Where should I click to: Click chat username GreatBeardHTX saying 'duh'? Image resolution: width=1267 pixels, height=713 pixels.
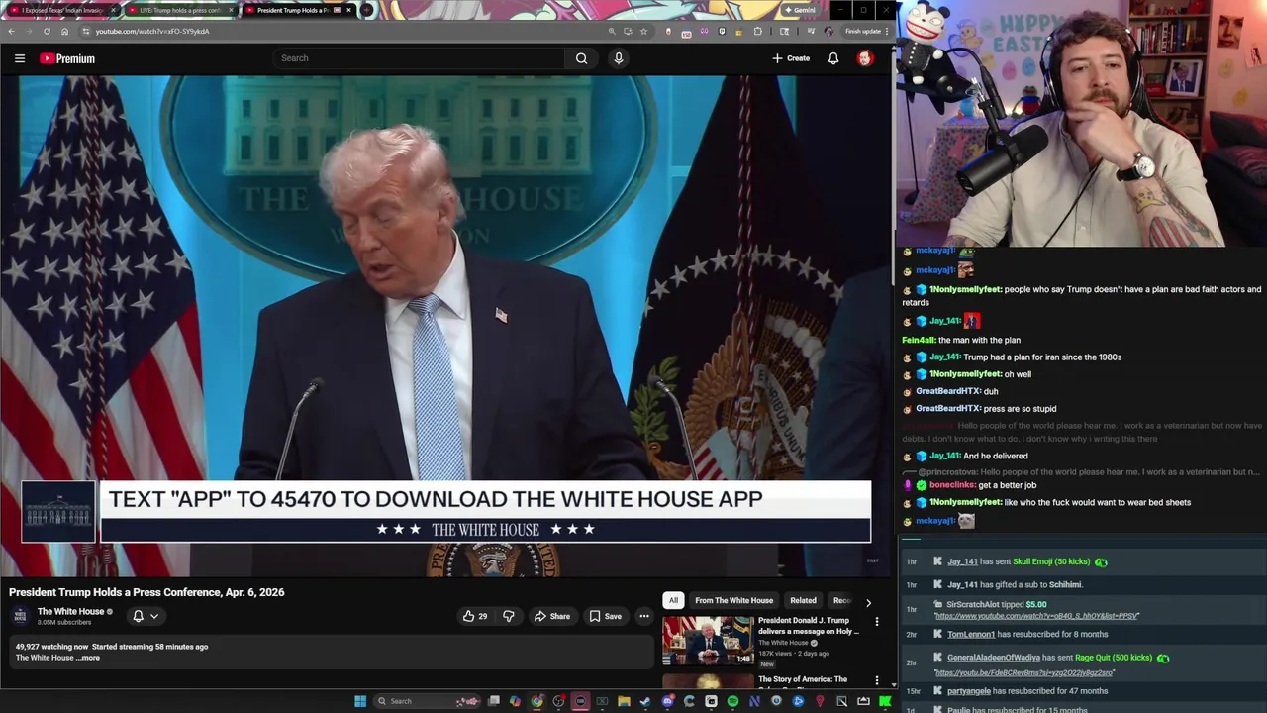[x=947, y=391]
